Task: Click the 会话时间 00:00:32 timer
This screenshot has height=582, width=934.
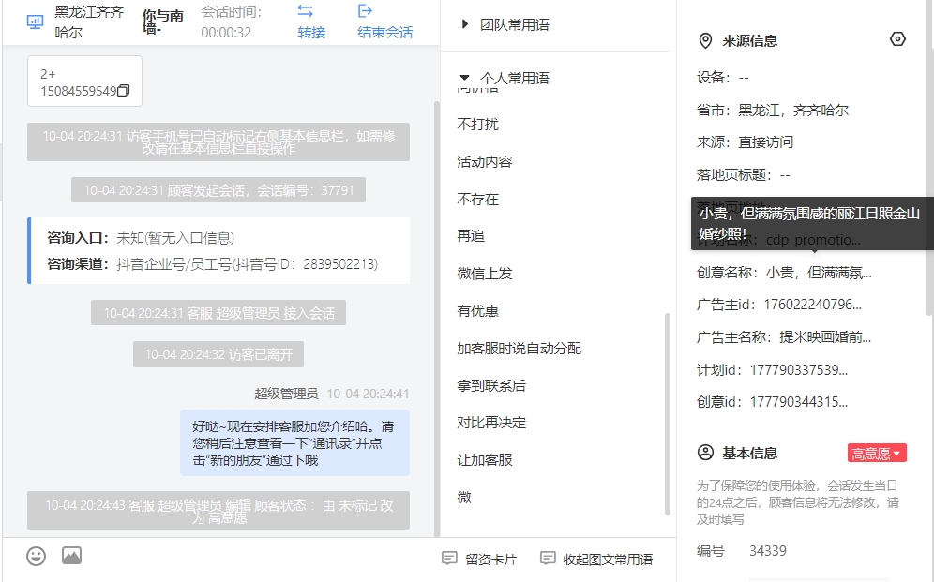Action: [x=231, y=22]
